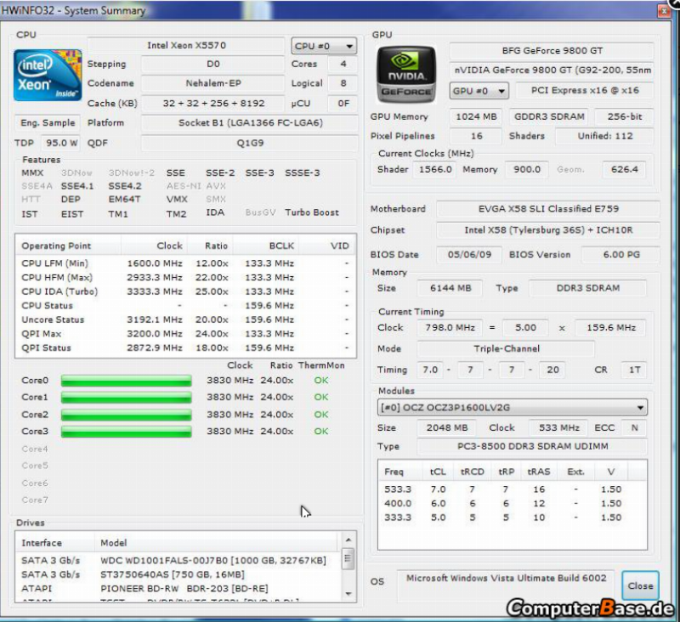Select the ST3750640AS drive row
680x622 pixels.
(x=178, y=574)
